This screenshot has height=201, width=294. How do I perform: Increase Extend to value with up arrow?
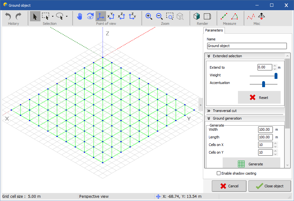tap(275, 66)
